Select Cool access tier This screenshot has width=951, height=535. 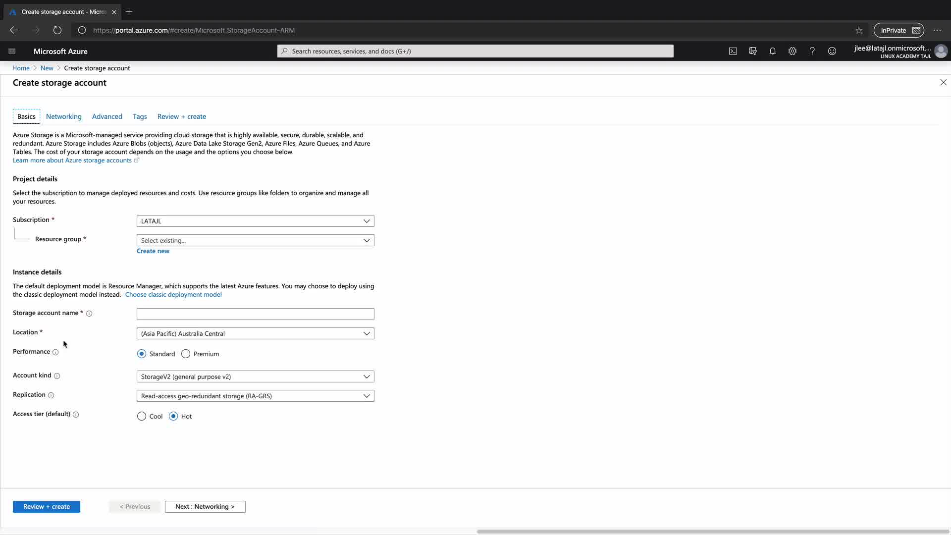[x=142, y=416]
